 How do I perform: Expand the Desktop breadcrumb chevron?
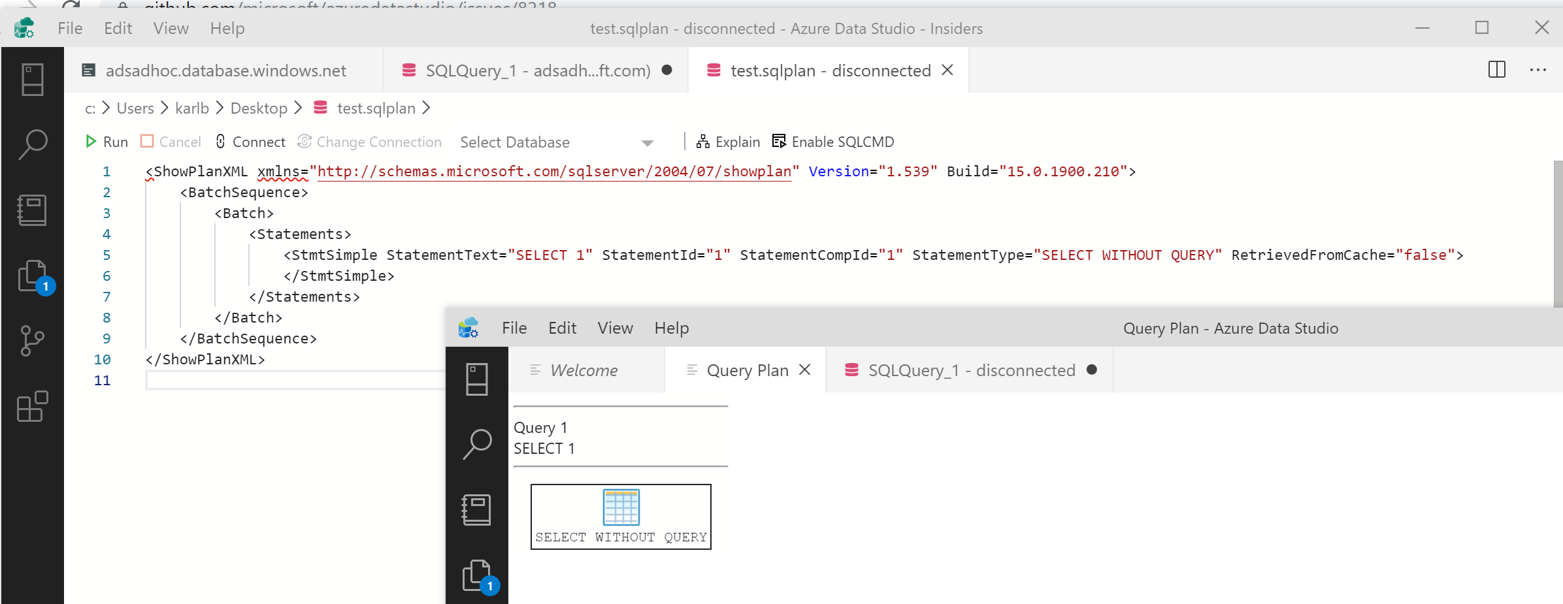[x=298, y=108]
